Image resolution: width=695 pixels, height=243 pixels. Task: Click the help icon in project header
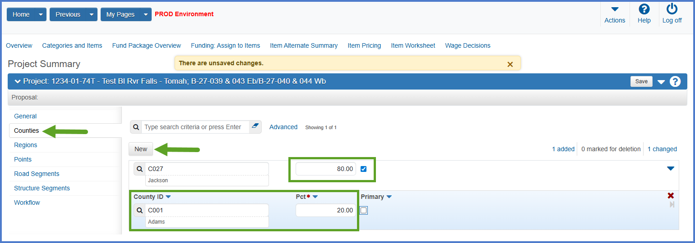(675, 81)
